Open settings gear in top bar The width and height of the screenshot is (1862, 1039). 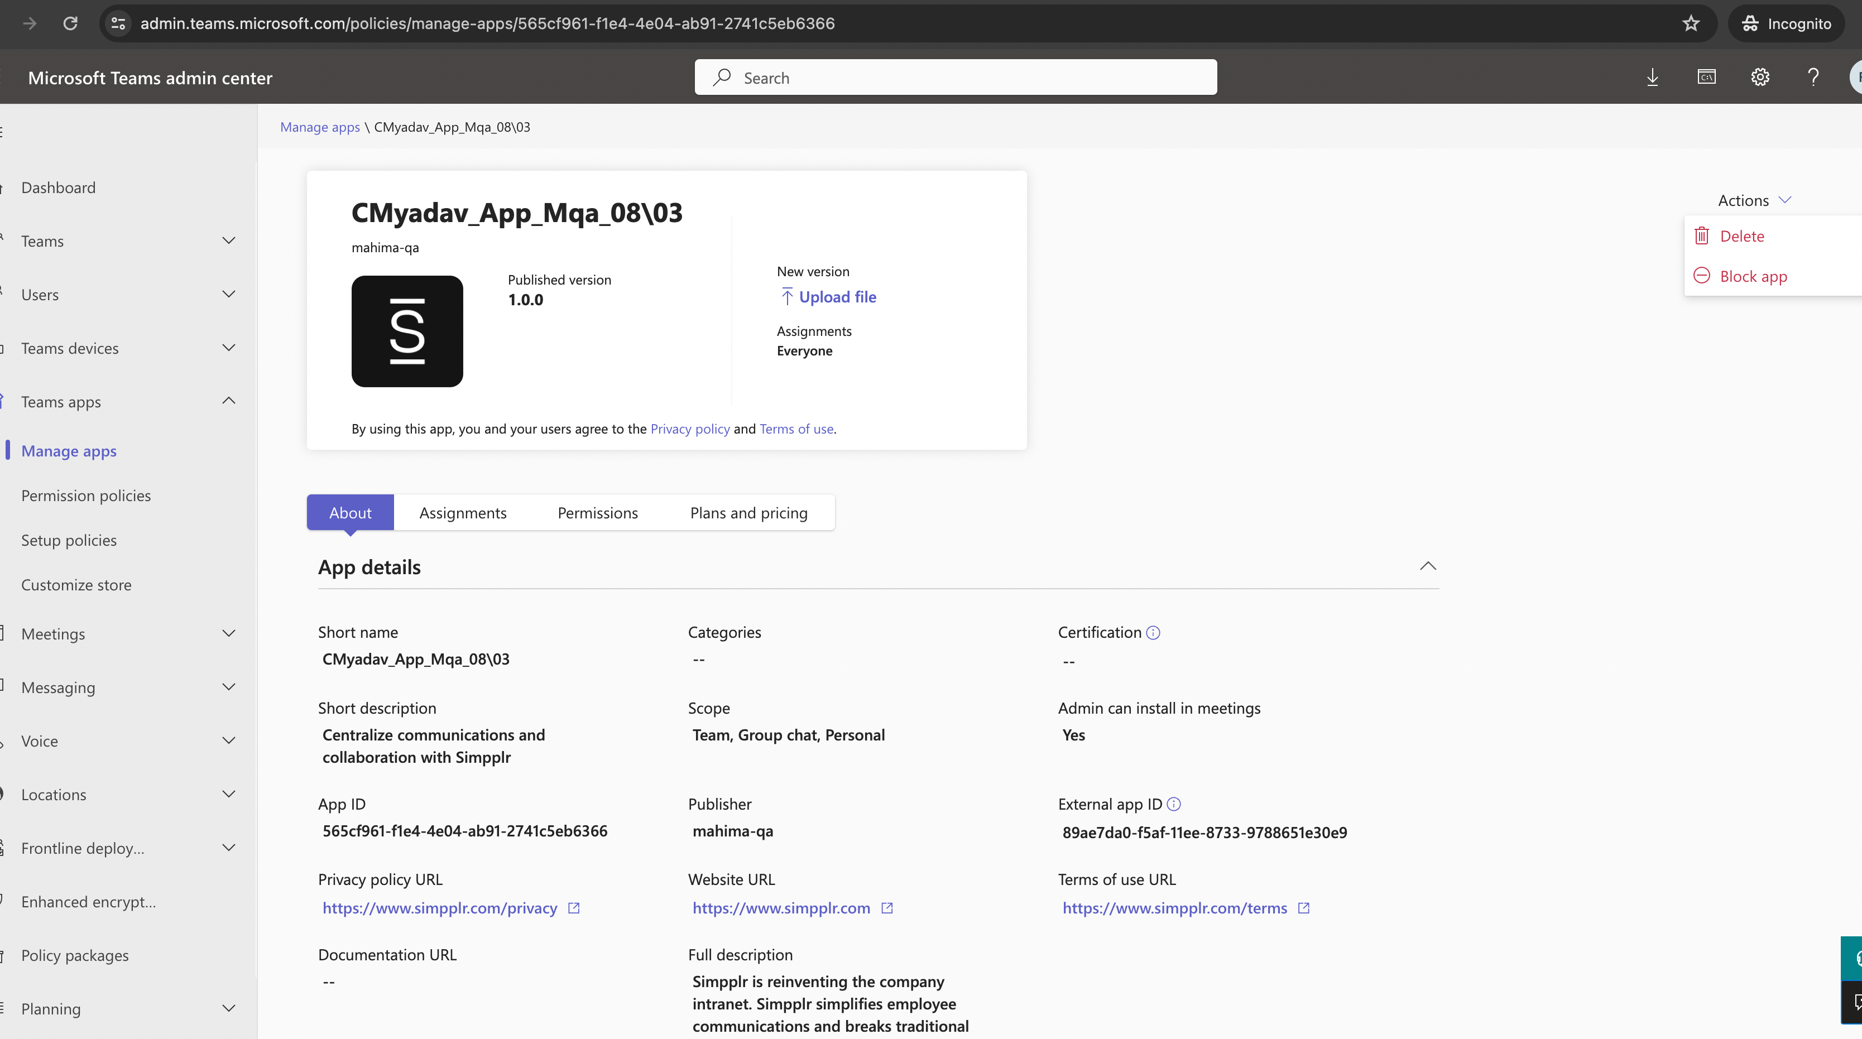(x=1759, y=78)
